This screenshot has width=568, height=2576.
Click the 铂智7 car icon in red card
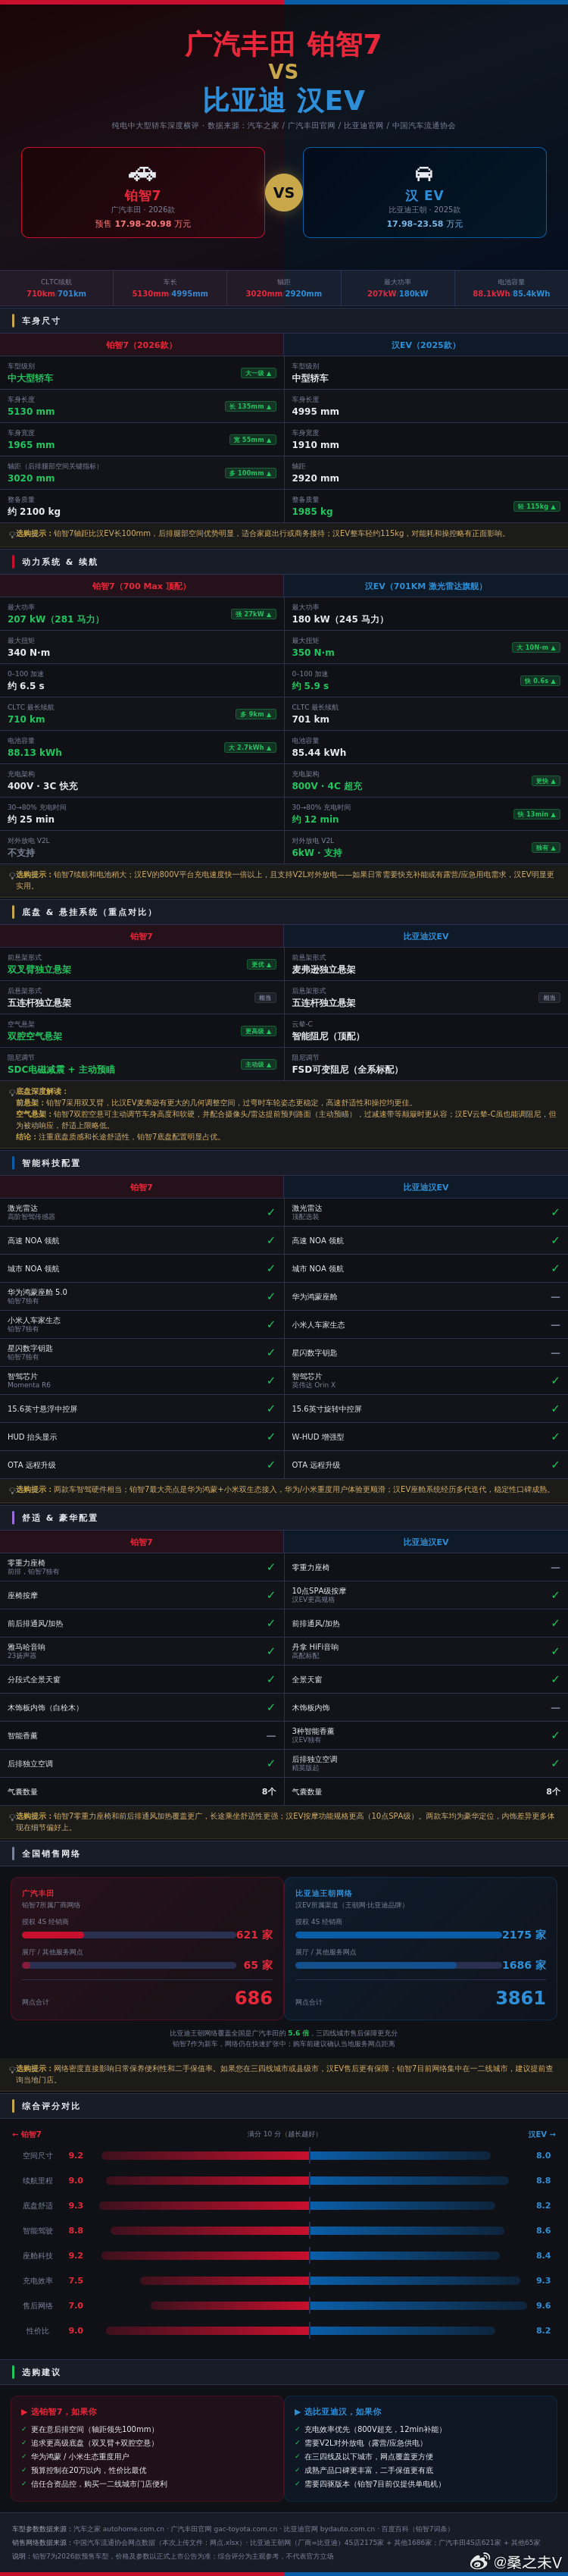coord(142,173)
